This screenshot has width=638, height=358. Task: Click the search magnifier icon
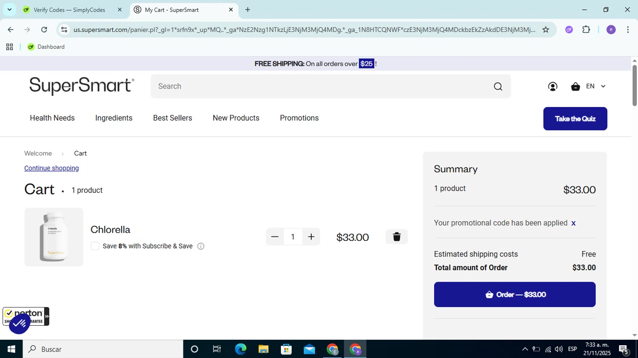tap(498, 87)
